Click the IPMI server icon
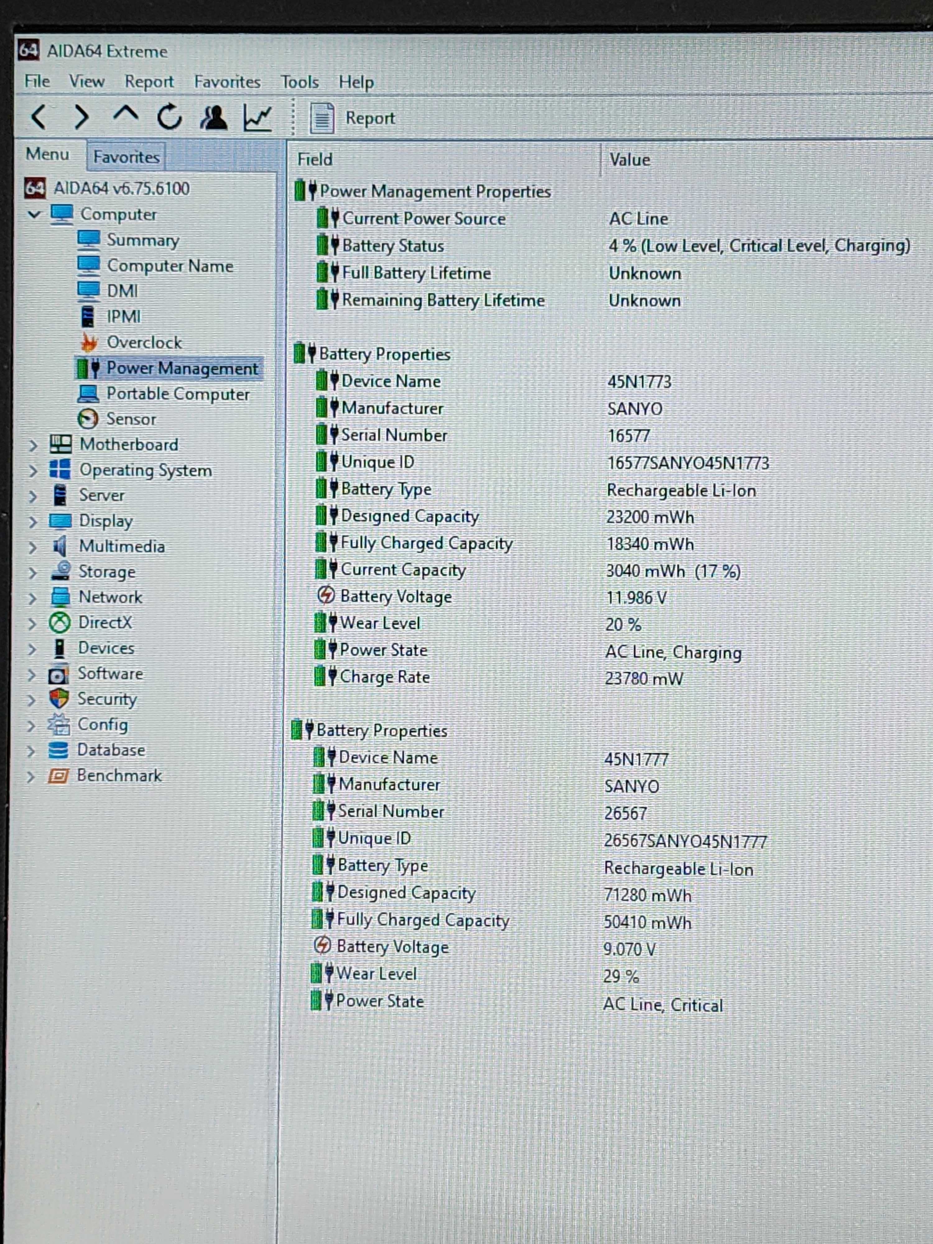933x1244 pixels. coord(88,317)
